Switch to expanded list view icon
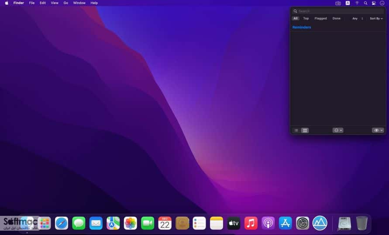Screen dimensions: 389x235 [305, 131]
